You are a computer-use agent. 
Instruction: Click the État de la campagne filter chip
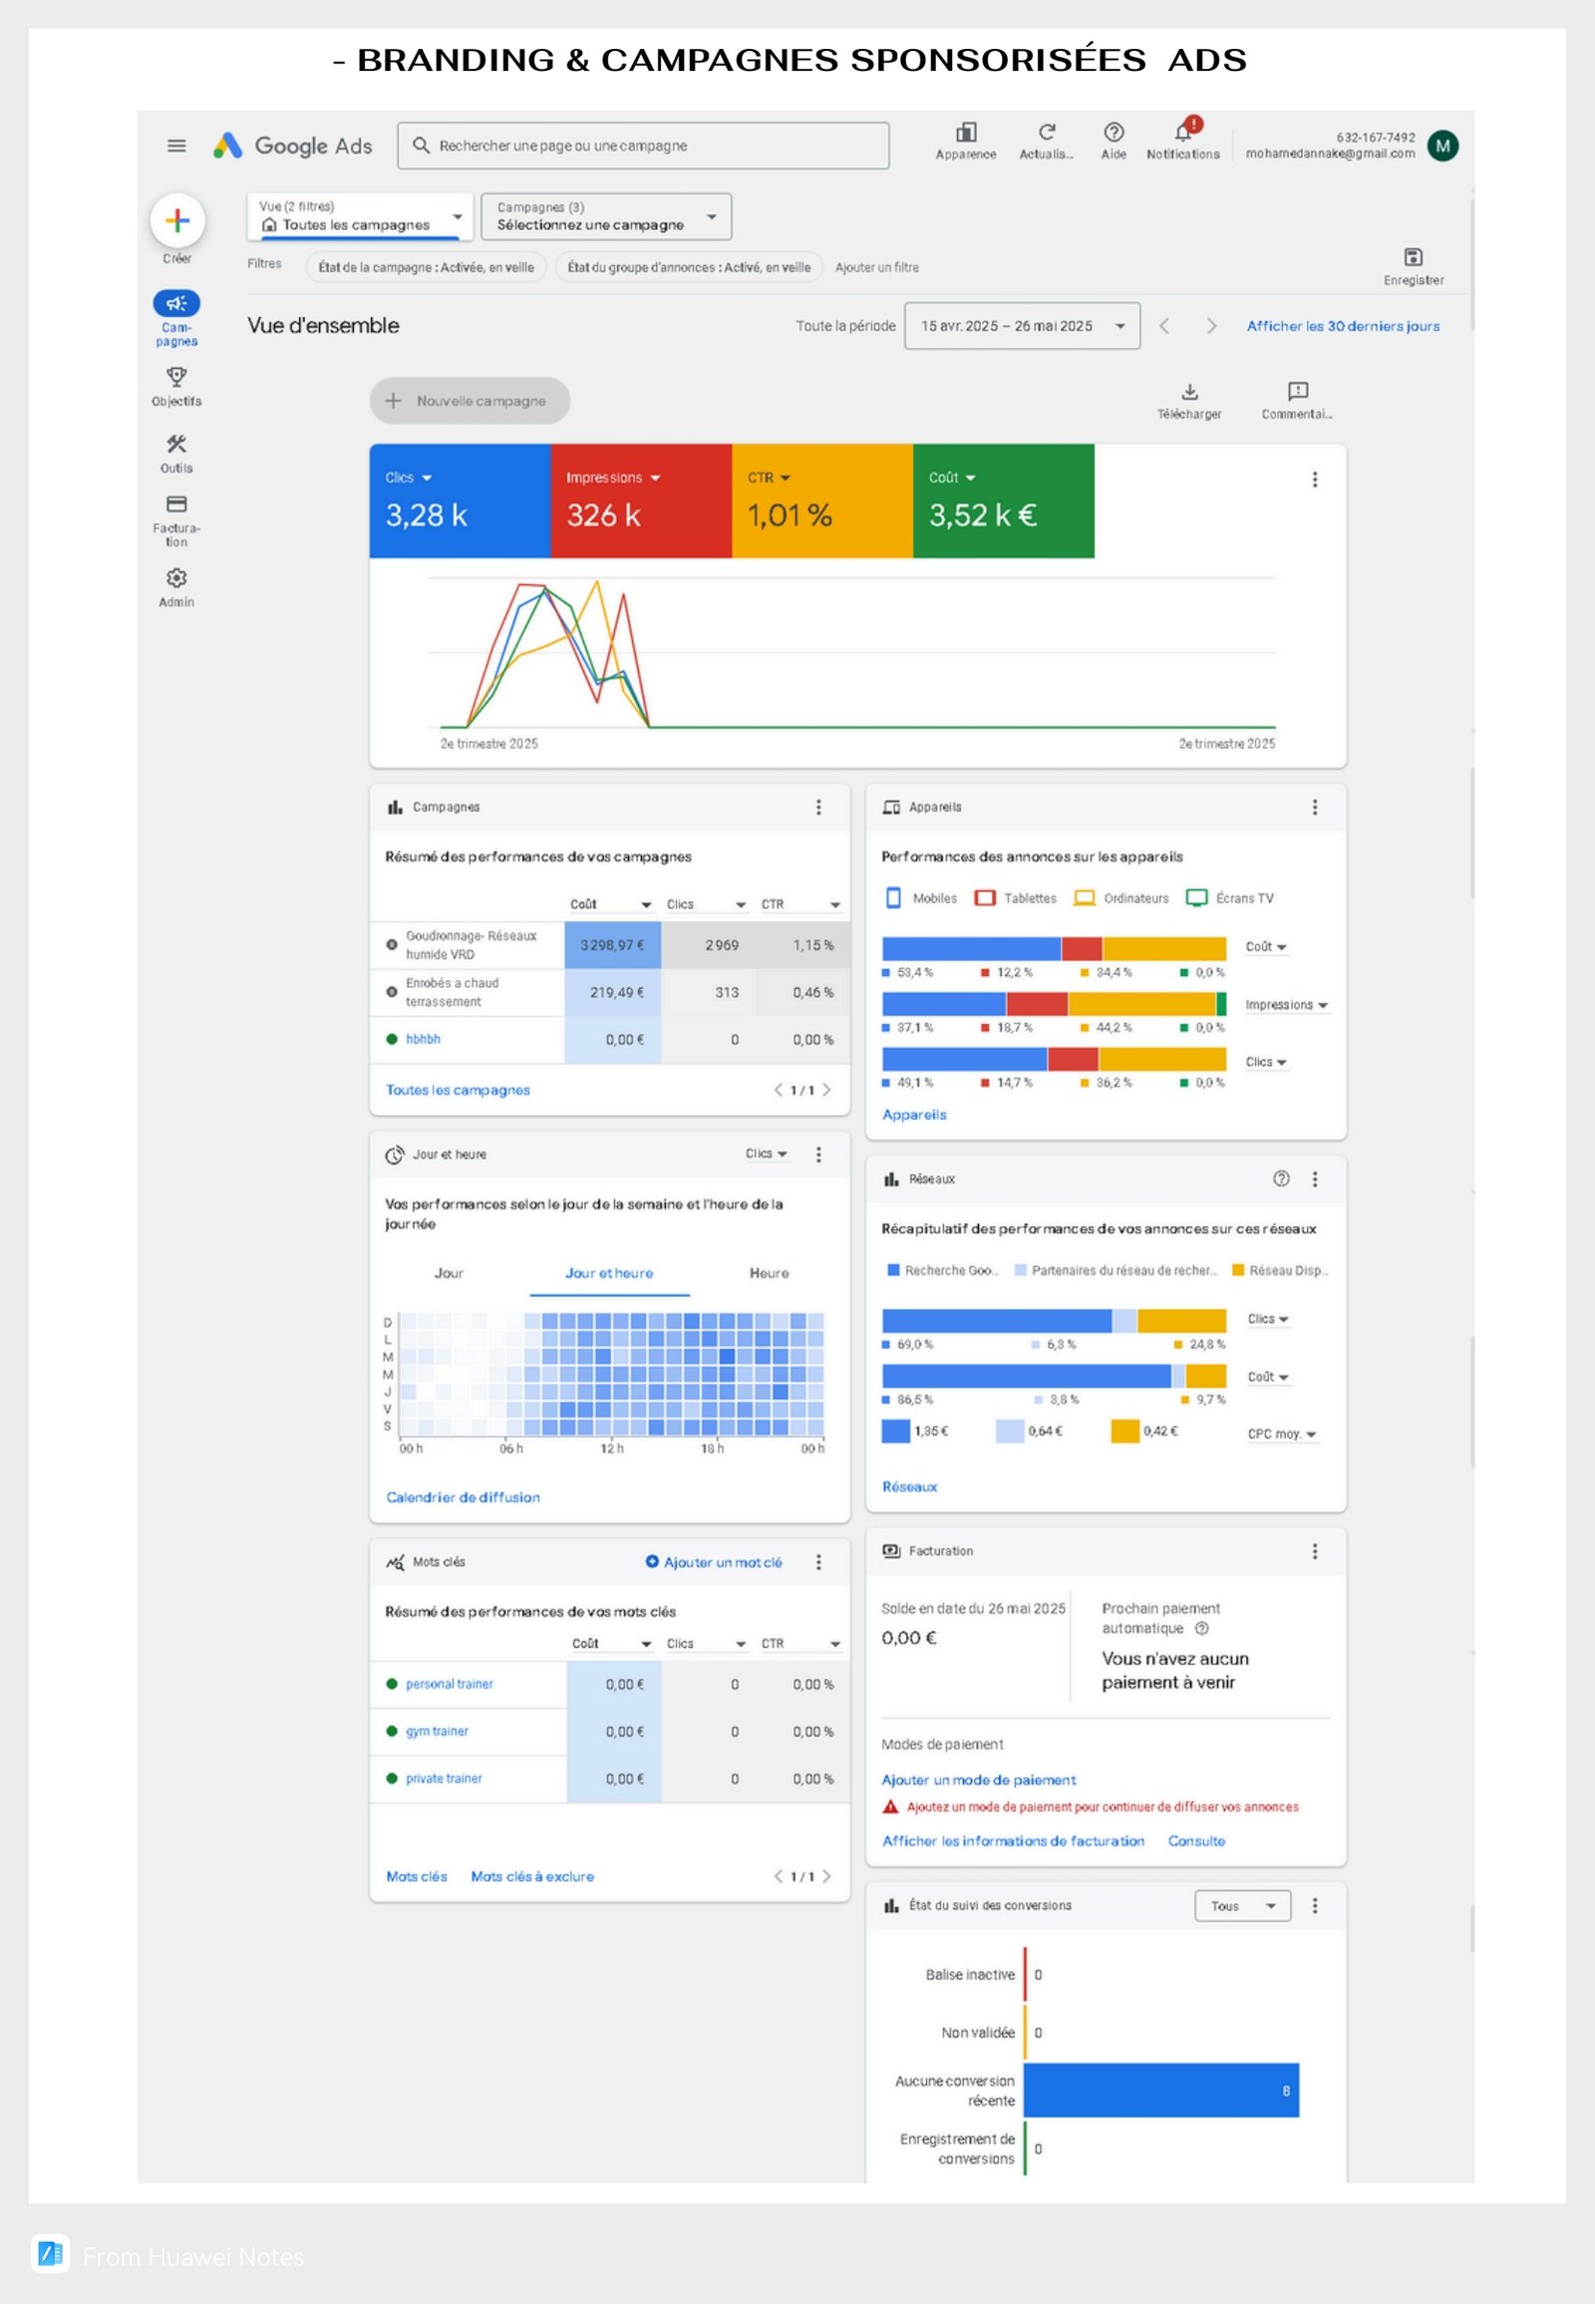(x=427, y=267)
